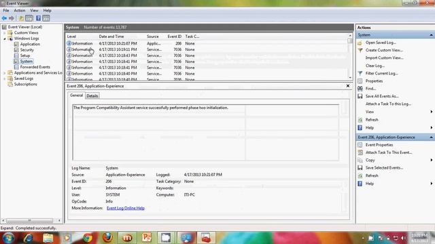Select Custom Views in the tree
The image size is (435, 244).
26,33
